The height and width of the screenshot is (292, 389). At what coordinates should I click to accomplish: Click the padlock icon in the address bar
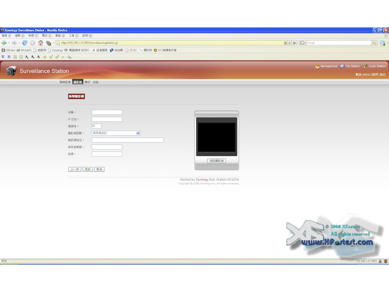click(285, 43)
